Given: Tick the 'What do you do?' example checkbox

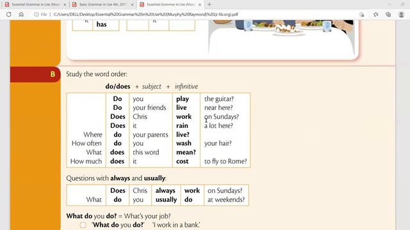Looking at the screenshot, I should (x=83, y=225).
